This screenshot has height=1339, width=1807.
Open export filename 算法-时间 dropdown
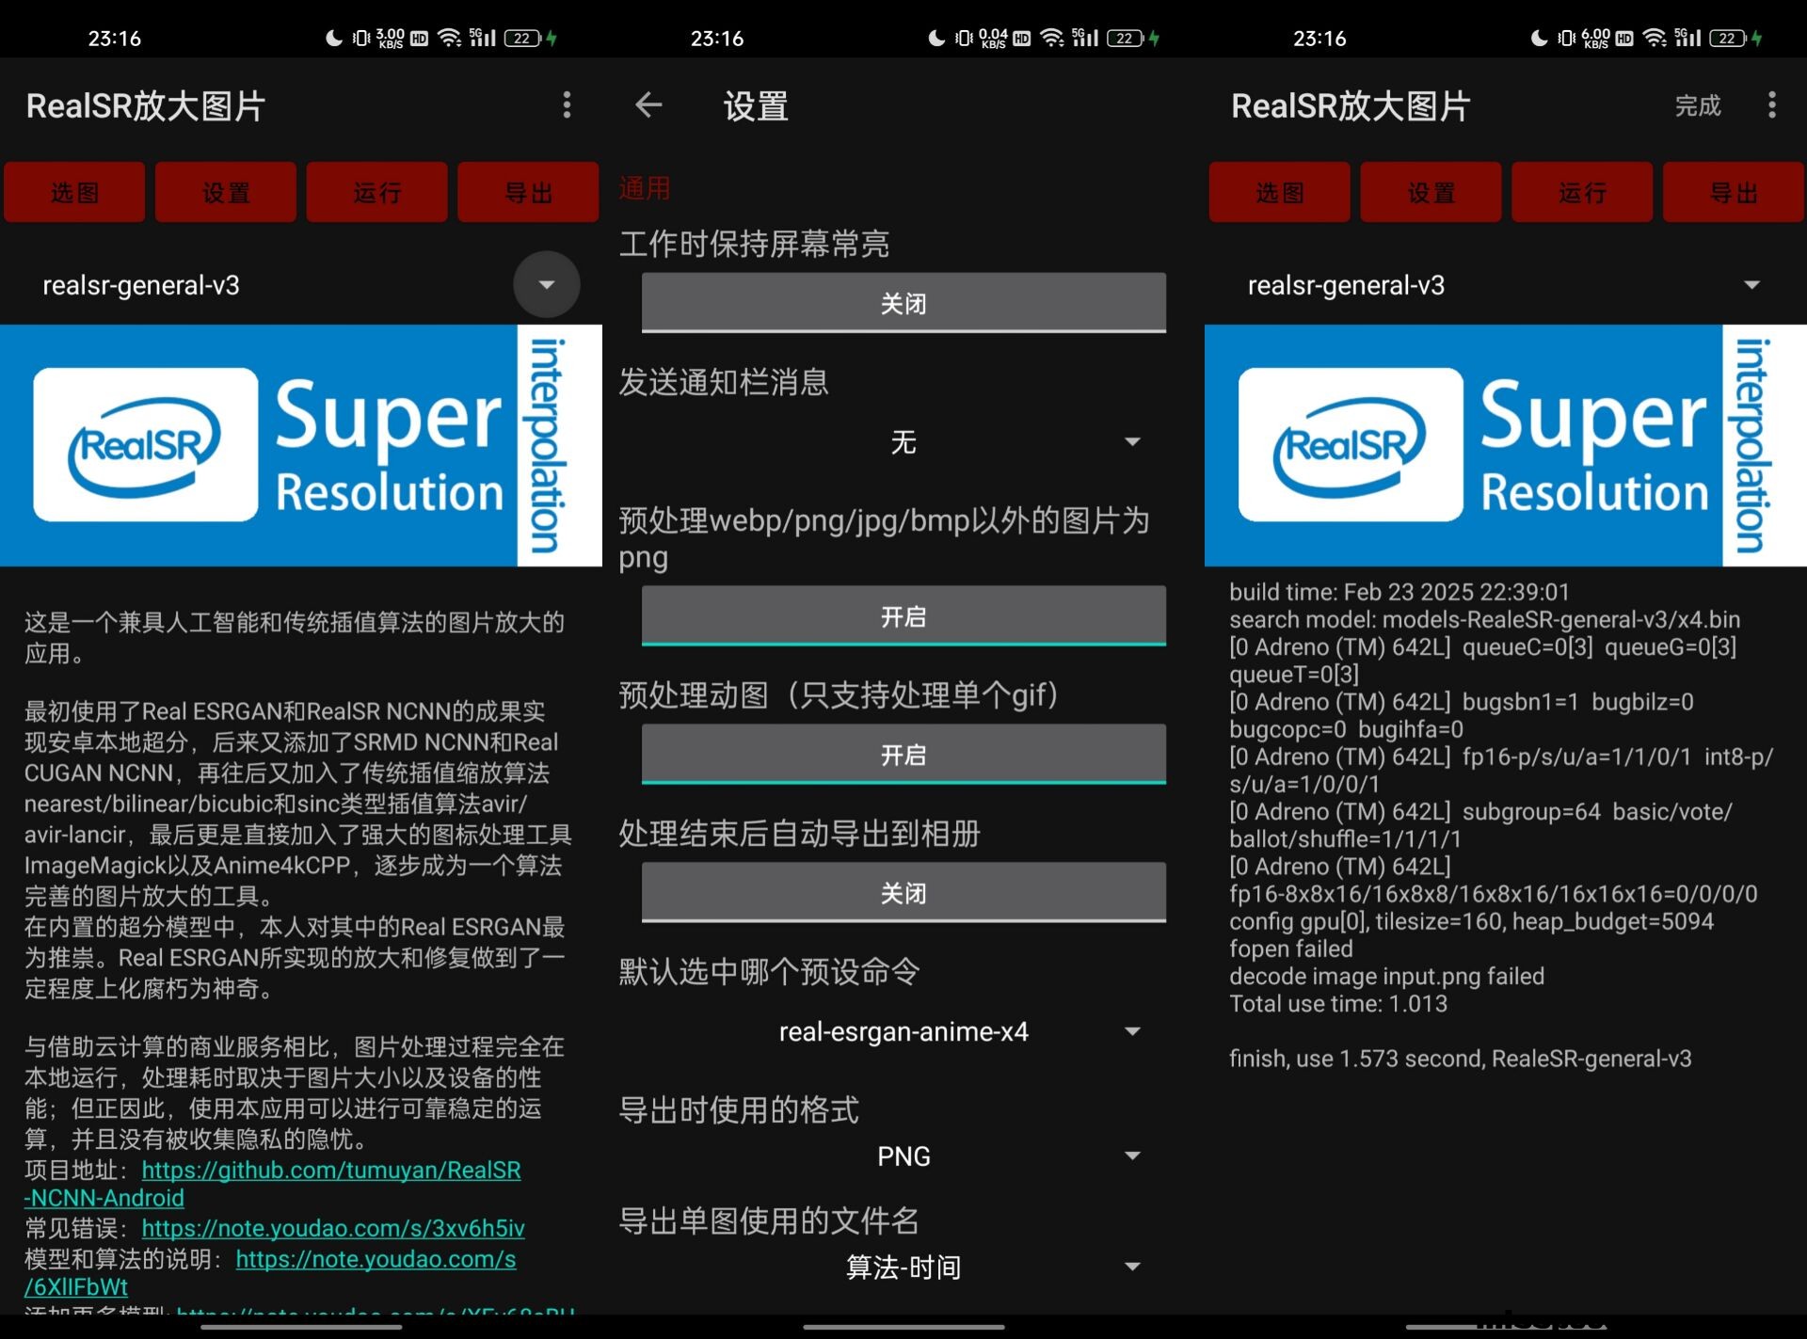903,1267
